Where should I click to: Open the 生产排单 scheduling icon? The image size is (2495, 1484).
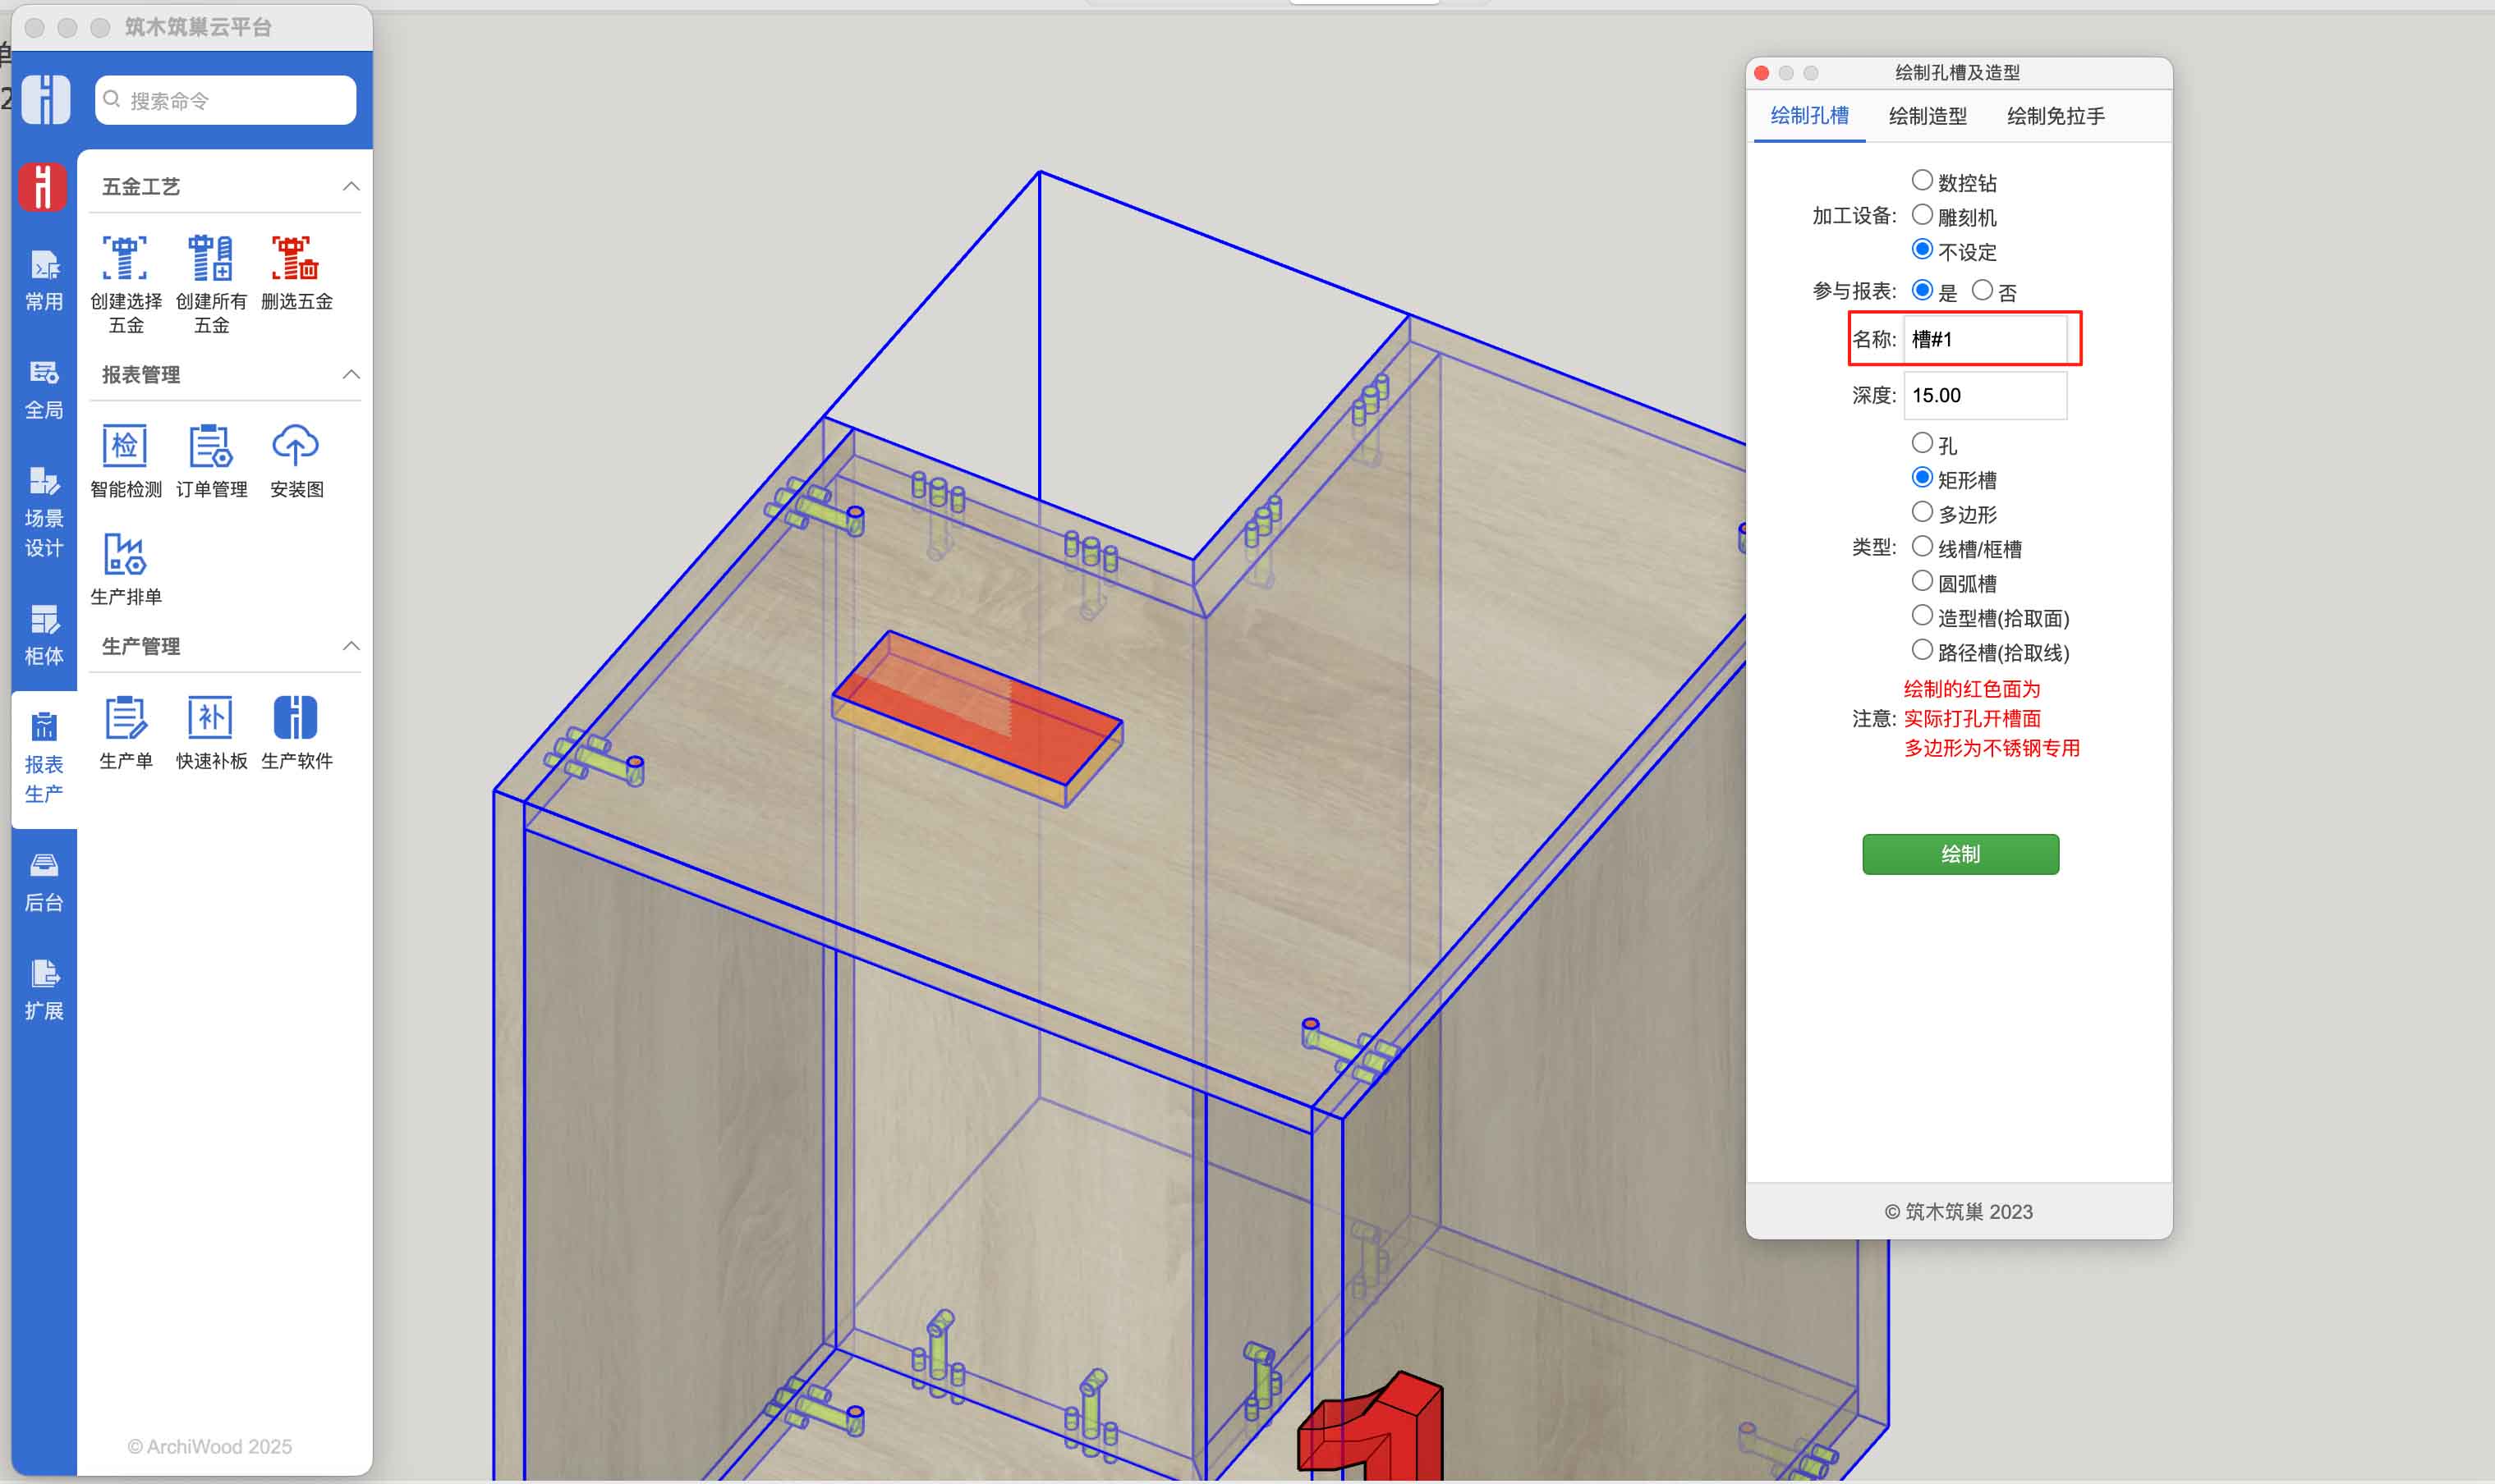(x=125, y=555)
